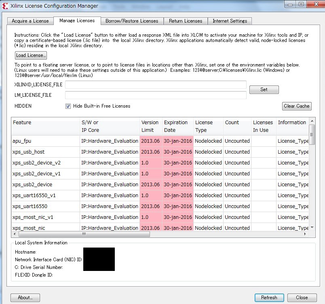Select the apu_fpu feature row
Screen dimensions: 325x304
pyautogui.click(x=160, y=141)
